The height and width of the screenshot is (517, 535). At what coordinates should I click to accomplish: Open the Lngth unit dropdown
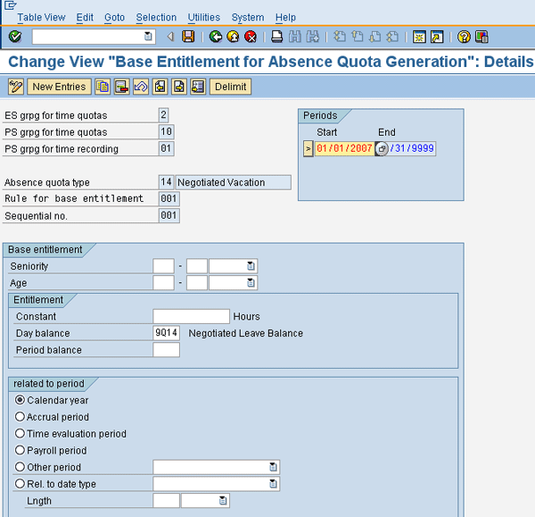223,501
